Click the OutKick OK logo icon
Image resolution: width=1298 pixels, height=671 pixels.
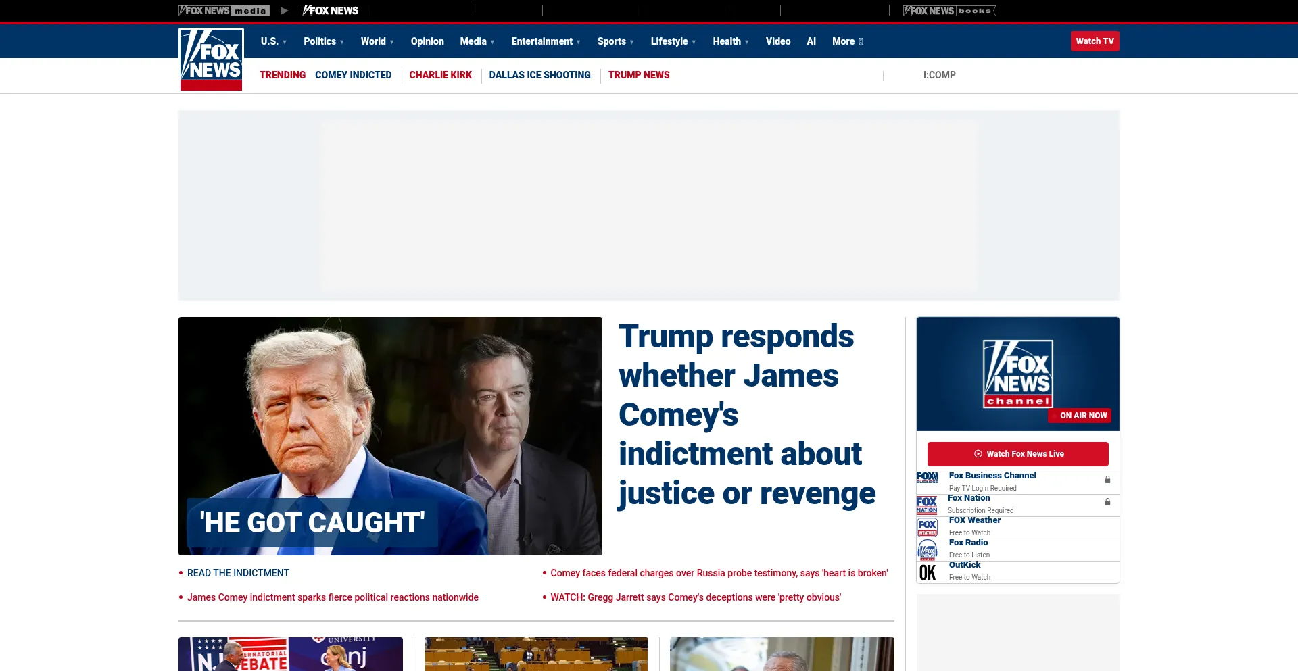click(928, 572)
